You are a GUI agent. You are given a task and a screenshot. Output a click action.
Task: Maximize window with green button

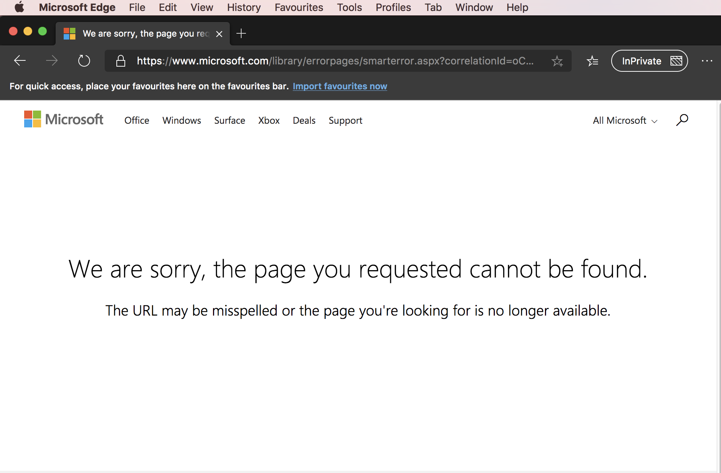(42, 31)
